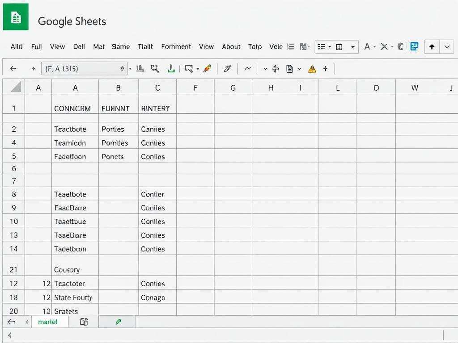Click the plus icon on the toolbar
458x343 pixels.
coord(326,69)
